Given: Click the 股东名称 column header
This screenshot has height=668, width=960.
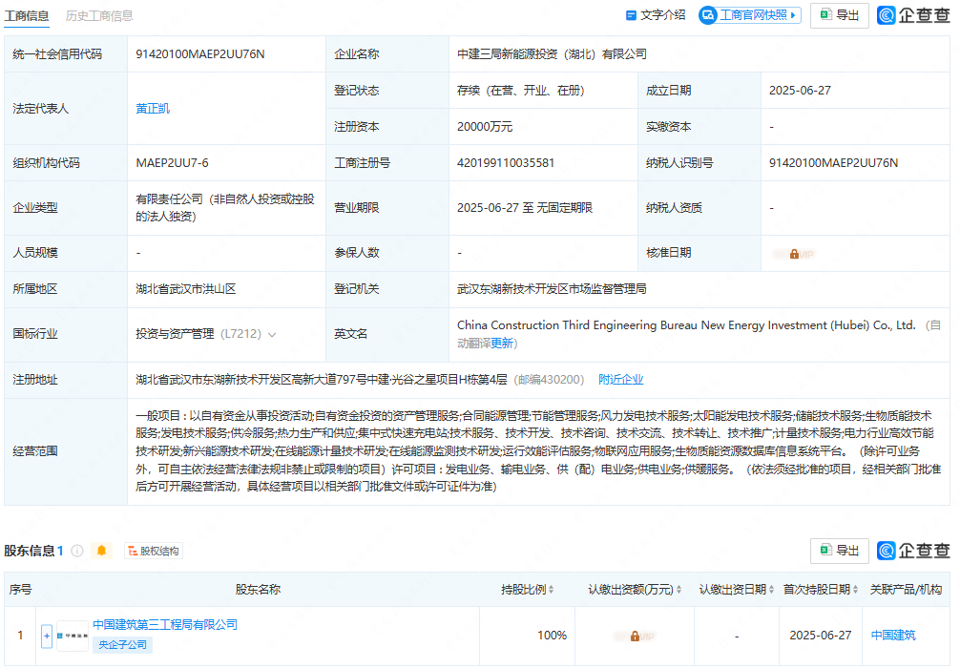Looking at the screenshot, I should point(258,590).
